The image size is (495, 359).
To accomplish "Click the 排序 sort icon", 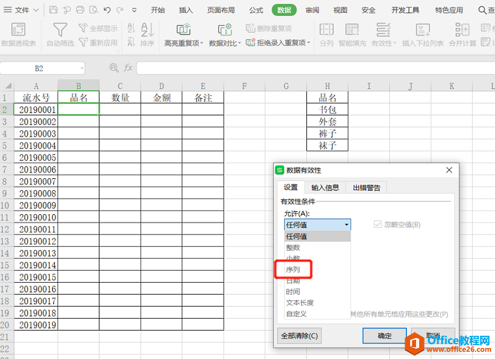I will (x=147, y=30).
